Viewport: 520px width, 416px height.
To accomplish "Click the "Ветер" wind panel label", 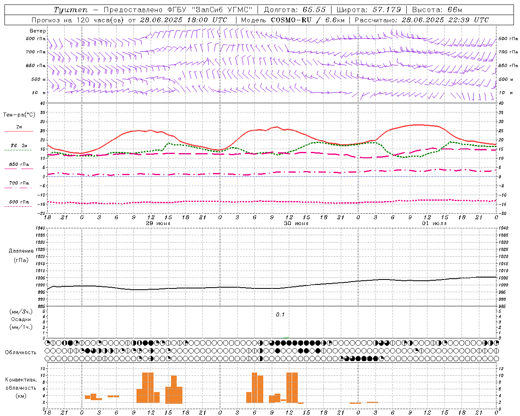I will [x=38, y=31].
